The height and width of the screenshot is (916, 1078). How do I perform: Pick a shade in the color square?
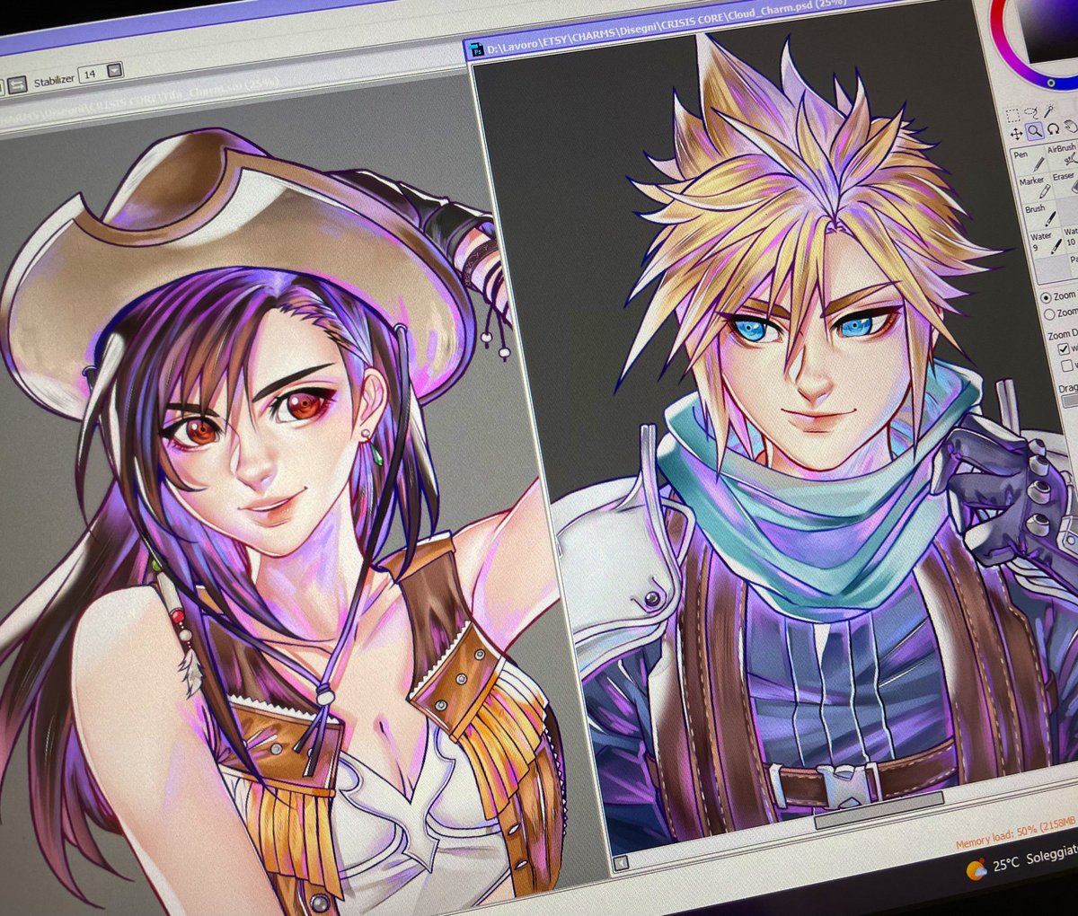point(1051,31)
